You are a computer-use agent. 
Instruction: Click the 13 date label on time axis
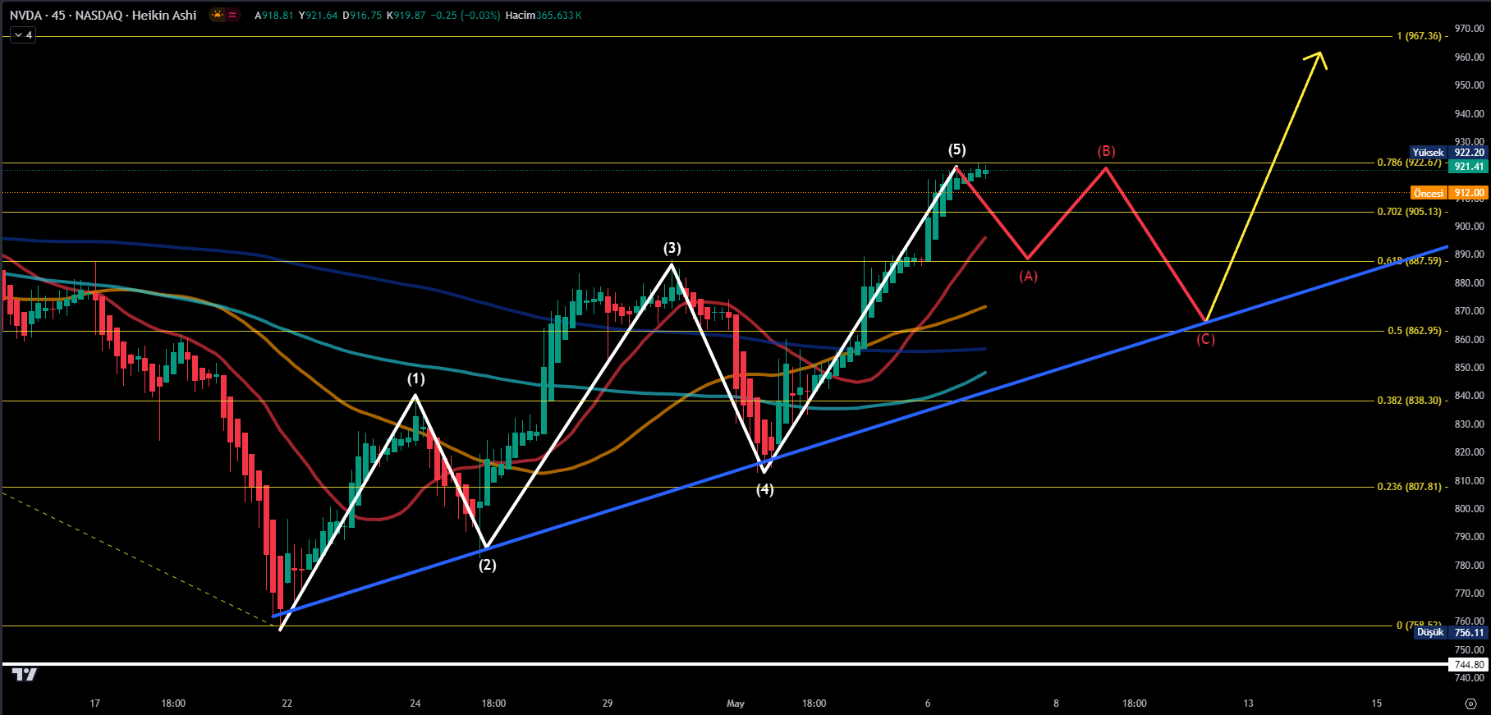pos(1249,704)
